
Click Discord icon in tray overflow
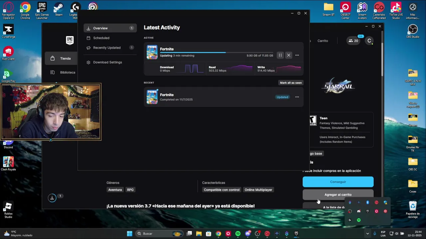point(359,211)
